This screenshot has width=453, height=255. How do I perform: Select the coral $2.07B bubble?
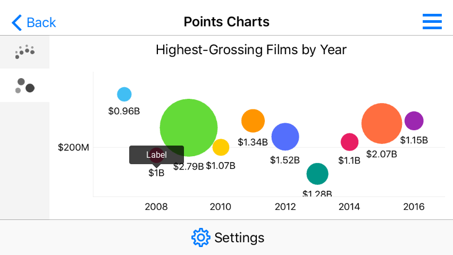pos(381,123)
